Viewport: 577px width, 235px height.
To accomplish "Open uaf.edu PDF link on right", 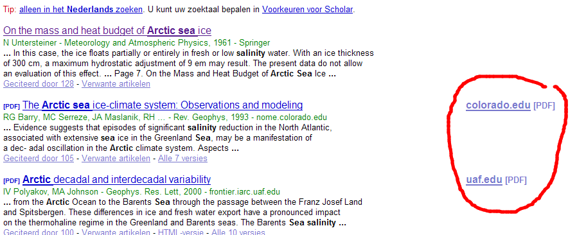I will click(484, 180).
